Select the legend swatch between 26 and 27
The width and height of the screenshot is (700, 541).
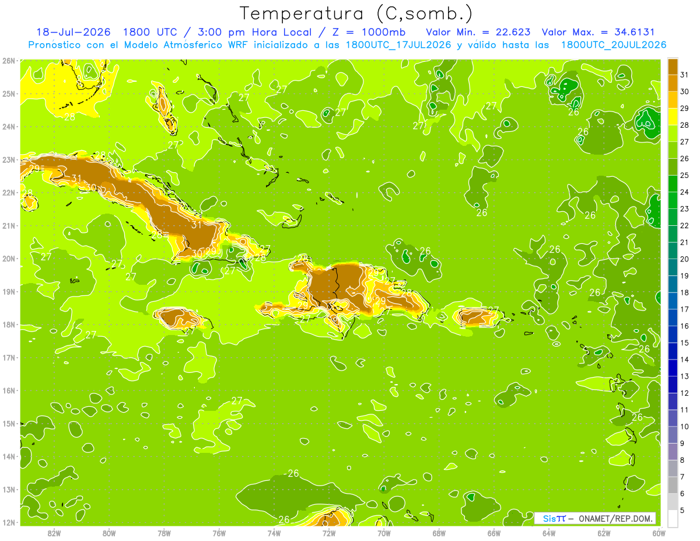(673, 151)
